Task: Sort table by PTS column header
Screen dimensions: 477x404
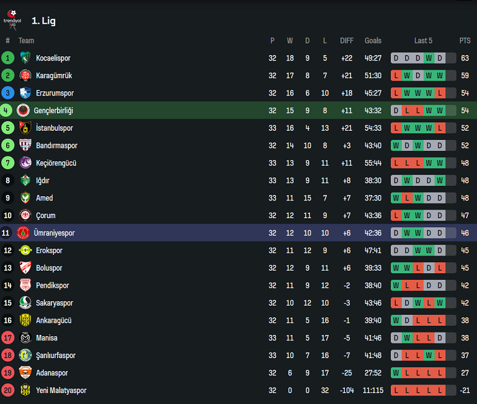Action: [x=465, y=41]
